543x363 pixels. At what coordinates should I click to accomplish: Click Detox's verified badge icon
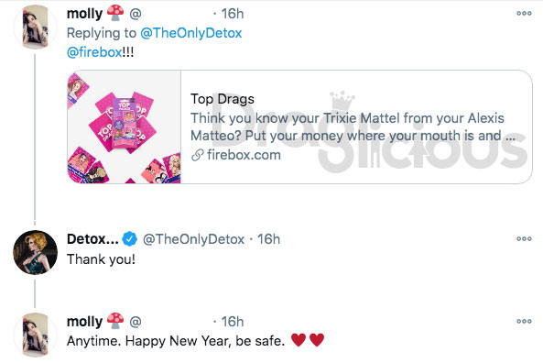click(130, 239)
